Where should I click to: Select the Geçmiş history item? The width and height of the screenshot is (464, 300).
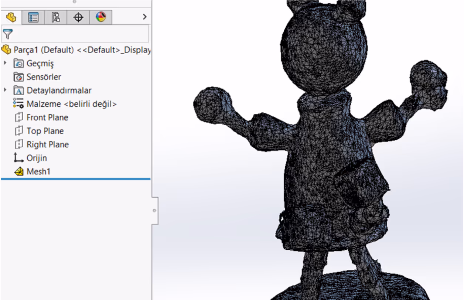pyautogui.click(x=40, y=64)
